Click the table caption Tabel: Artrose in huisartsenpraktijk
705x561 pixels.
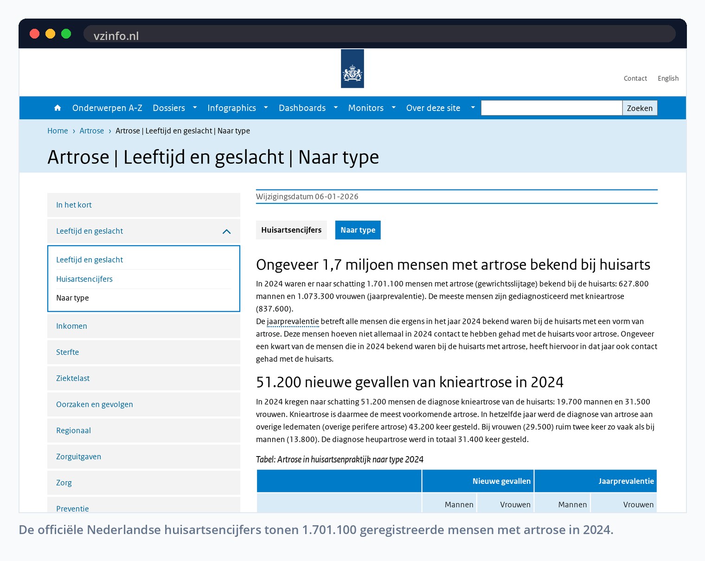tap(340, 460)
